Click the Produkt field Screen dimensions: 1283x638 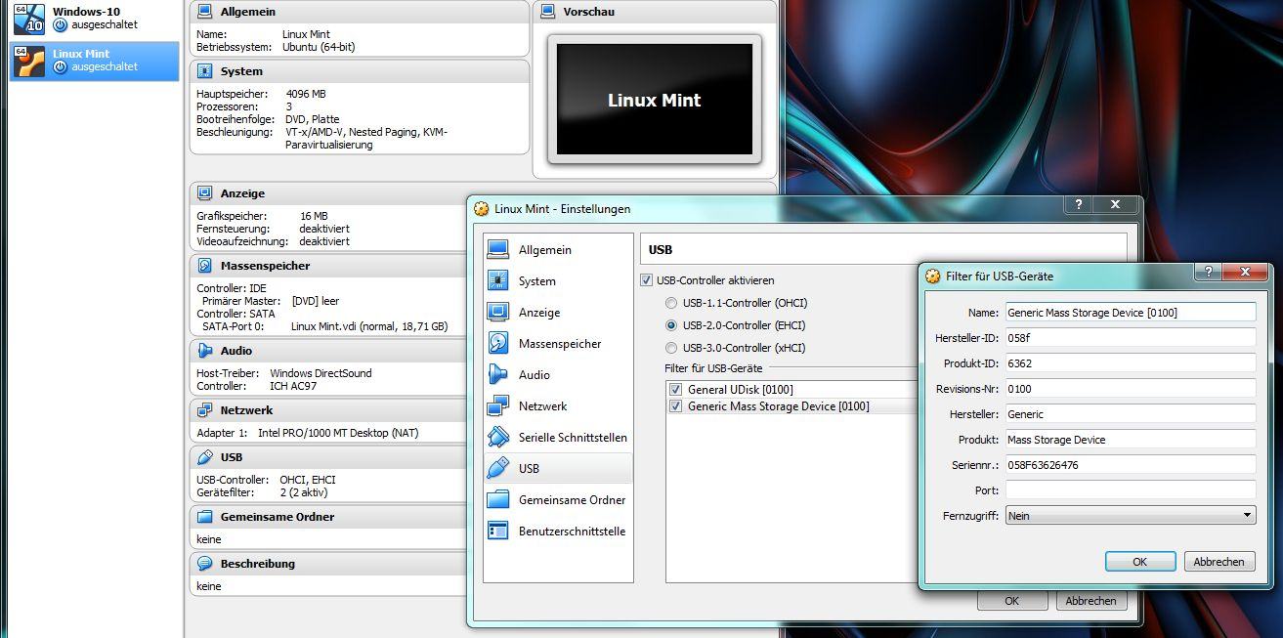coord(1131,439)
